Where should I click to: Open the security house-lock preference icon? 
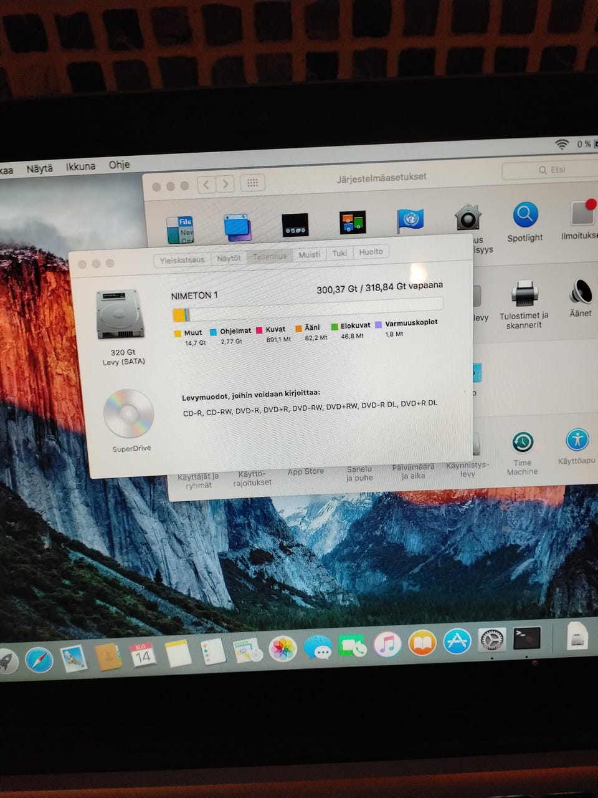pos(468,218)
